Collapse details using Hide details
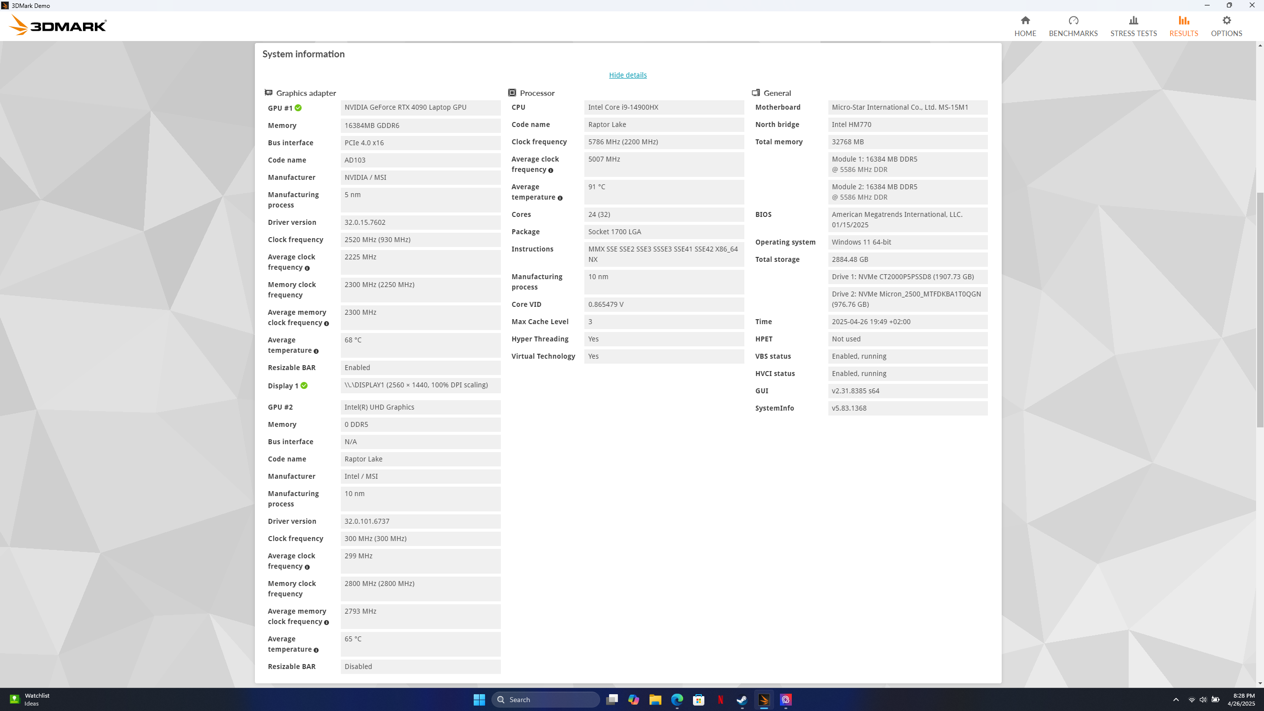Viewport: 1264px width, 711px height. tap(627, 75)
